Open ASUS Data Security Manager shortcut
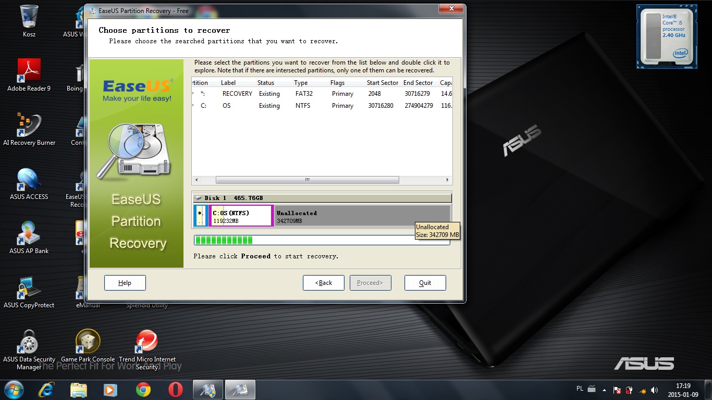Image resolution: width=712 pixels, height=400 pixels. [x=29, y=349]
